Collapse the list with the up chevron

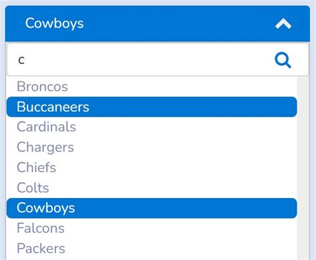point(283,23)
